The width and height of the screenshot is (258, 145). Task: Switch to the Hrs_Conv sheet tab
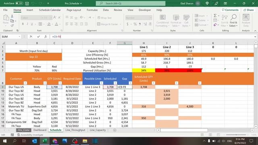point(24,130)
